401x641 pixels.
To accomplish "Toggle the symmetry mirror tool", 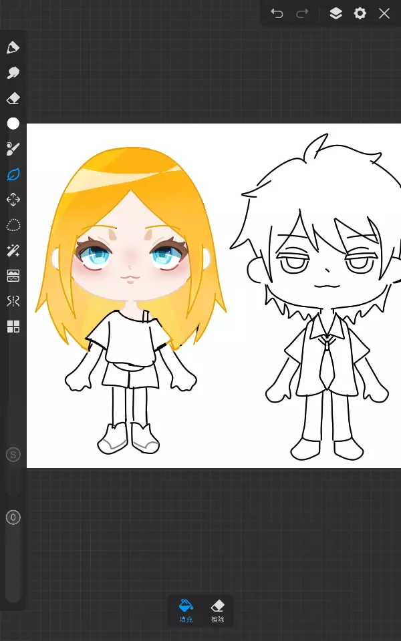I will pos(13,301).
